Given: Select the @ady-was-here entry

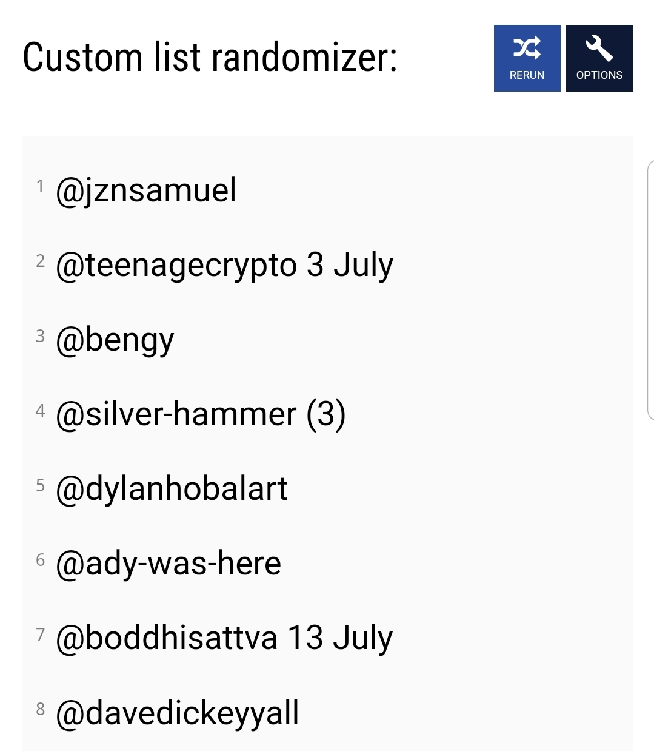Looking at the screenshot, I should tap(169, 564).
